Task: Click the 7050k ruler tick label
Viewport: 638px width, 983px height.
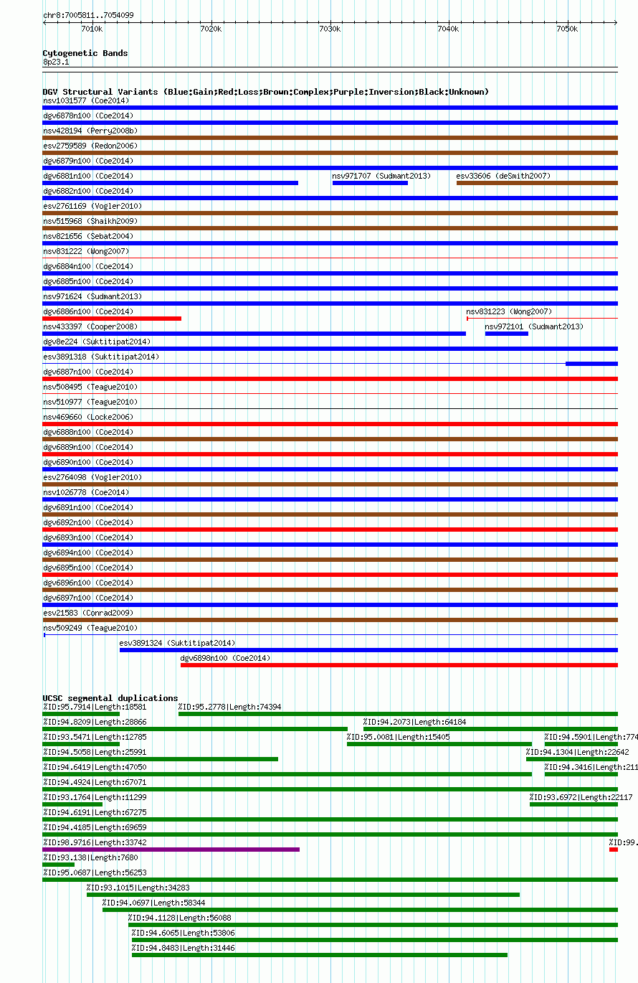Action: 566,29
